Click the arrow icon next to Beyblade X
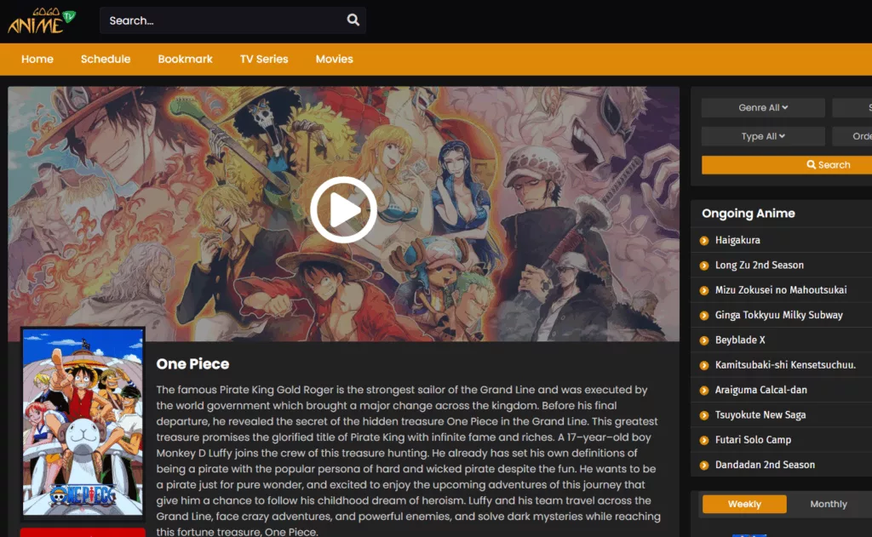872x537 pixels. [703, 340]
